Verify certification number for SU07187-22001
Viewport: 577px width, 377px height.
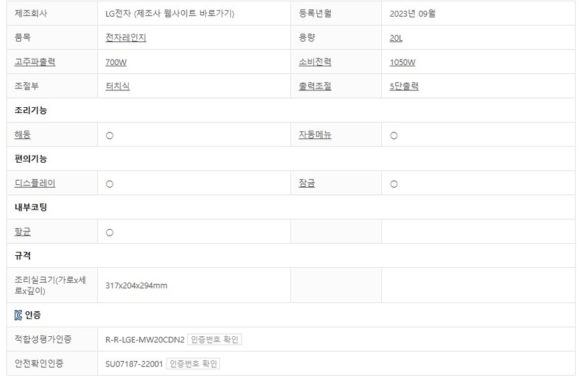coord(193,364)
